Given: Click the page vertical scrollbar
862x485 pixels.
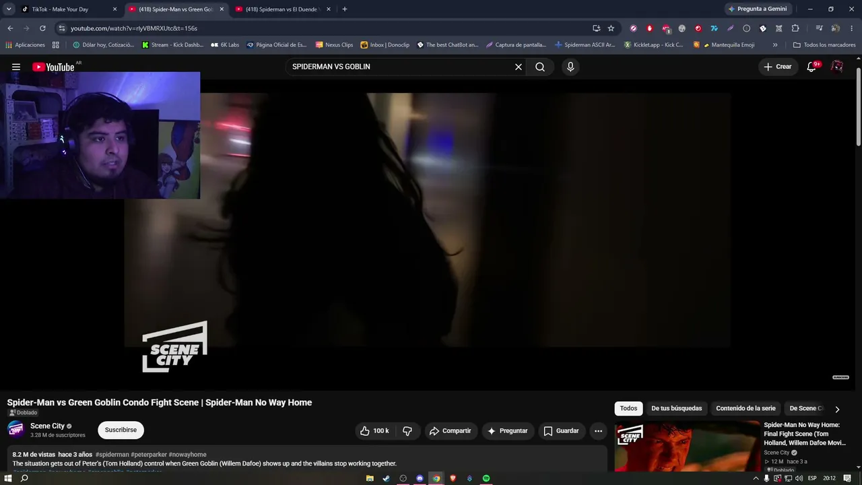Looking at the screenshot, I should pyautogui.click(x=858, y=105).
